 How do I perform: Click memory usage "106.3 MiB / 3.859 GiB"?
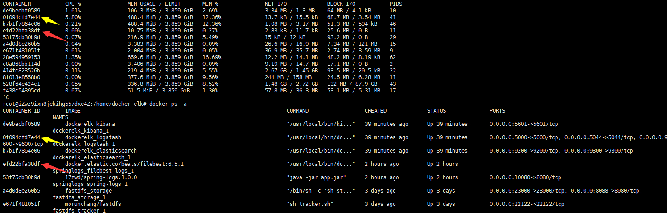pos(160,10)
